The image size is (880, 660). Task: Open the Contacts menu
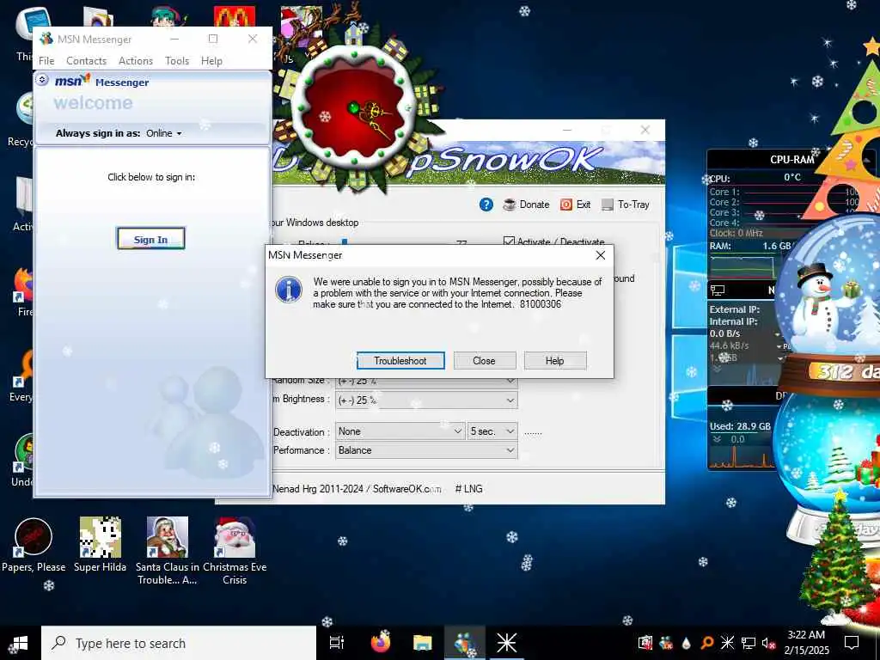(87, 61)
